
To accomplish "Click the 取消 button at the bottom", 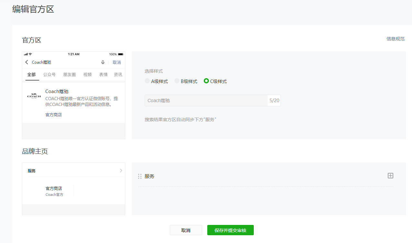I will [x=186, y=230].
